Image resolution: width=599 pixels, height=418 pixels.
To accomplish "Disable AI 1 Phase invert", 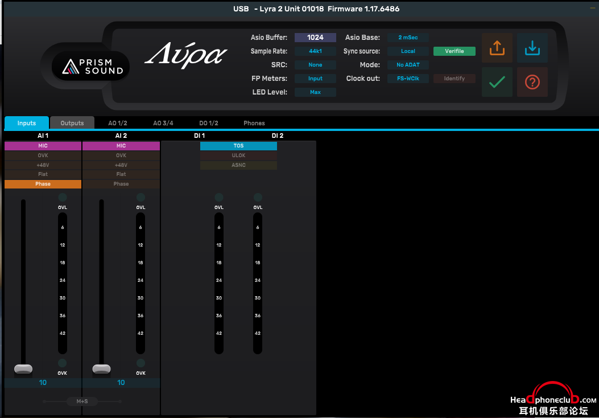I will 43,184.
